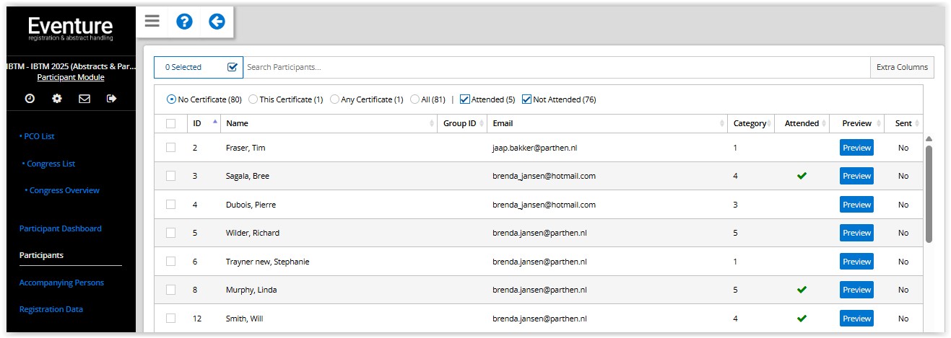Image resolution: width=951 pixels, height=338 pixels.
Task: Open the hamburger menu icon
Action: 152,22
